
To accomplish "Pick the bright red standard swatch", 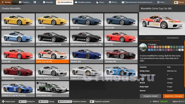I will pos(152,47).
